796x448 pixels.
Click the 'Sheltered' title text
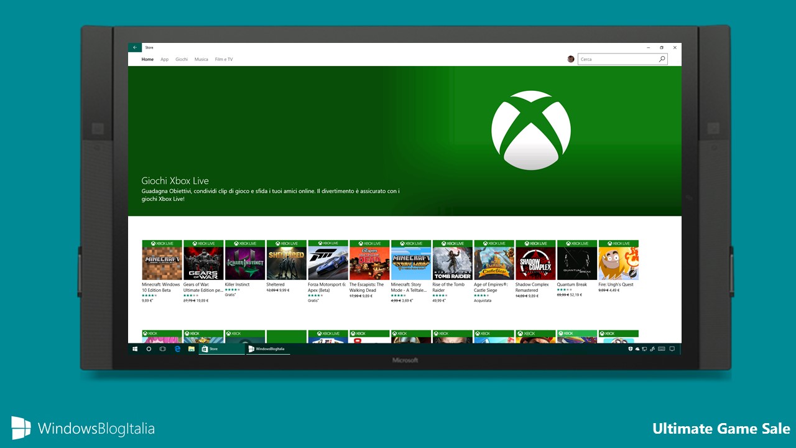[x=275, y=284]
